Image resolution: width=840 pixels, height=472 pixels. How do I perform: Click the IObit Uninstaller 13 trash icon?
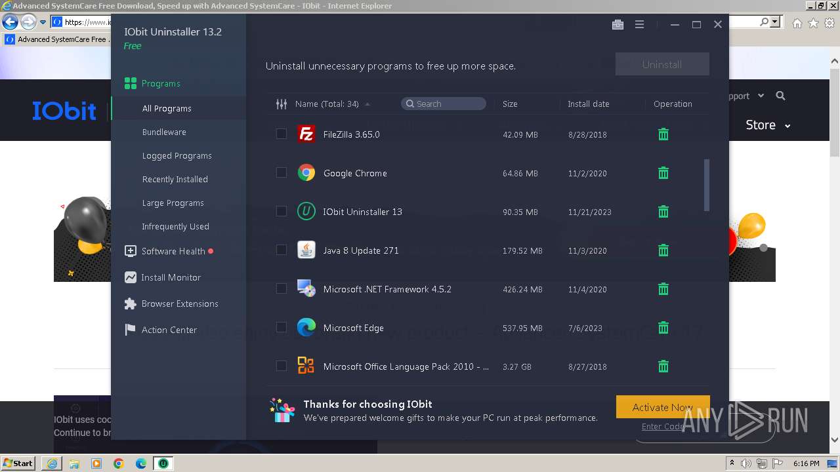(x=663, y=212)
